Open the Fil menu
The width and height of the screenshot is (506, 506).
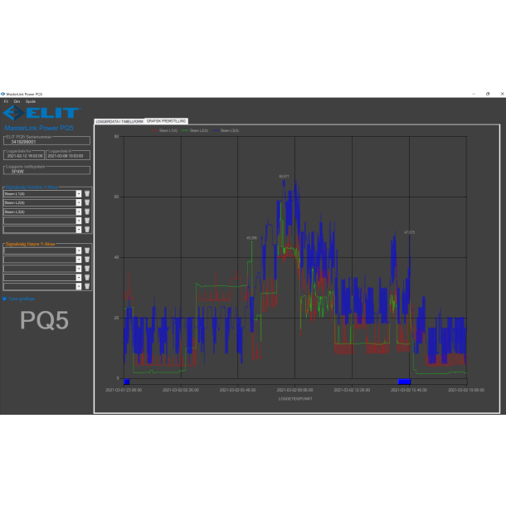coord(6,101)
